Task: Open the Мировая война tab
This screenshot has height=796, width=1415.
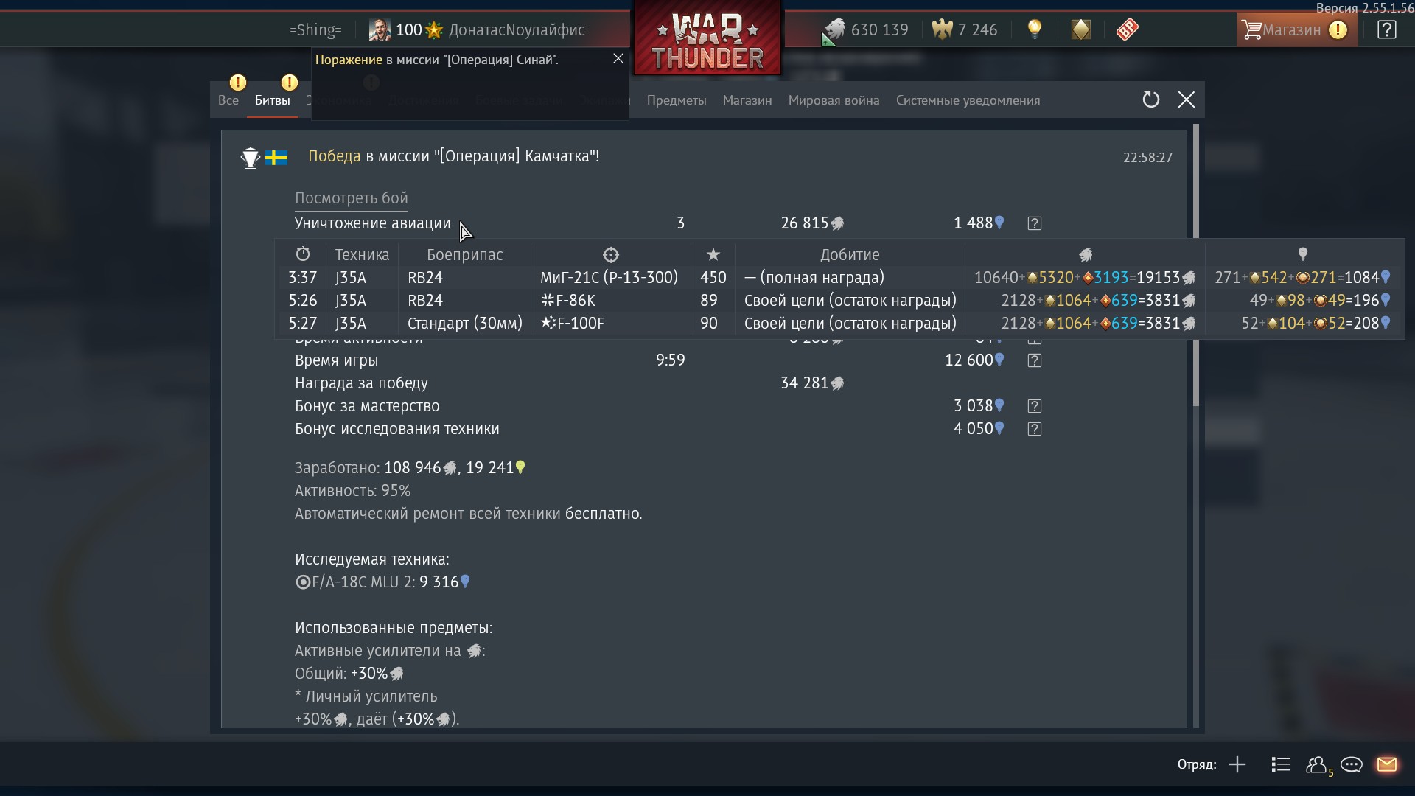Action: pos(834,100)
